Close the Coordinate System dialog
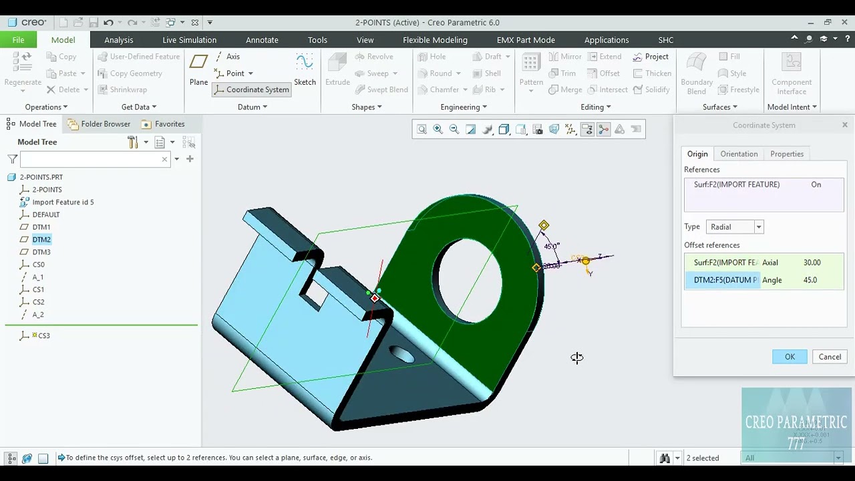 [x=844, y=125]
